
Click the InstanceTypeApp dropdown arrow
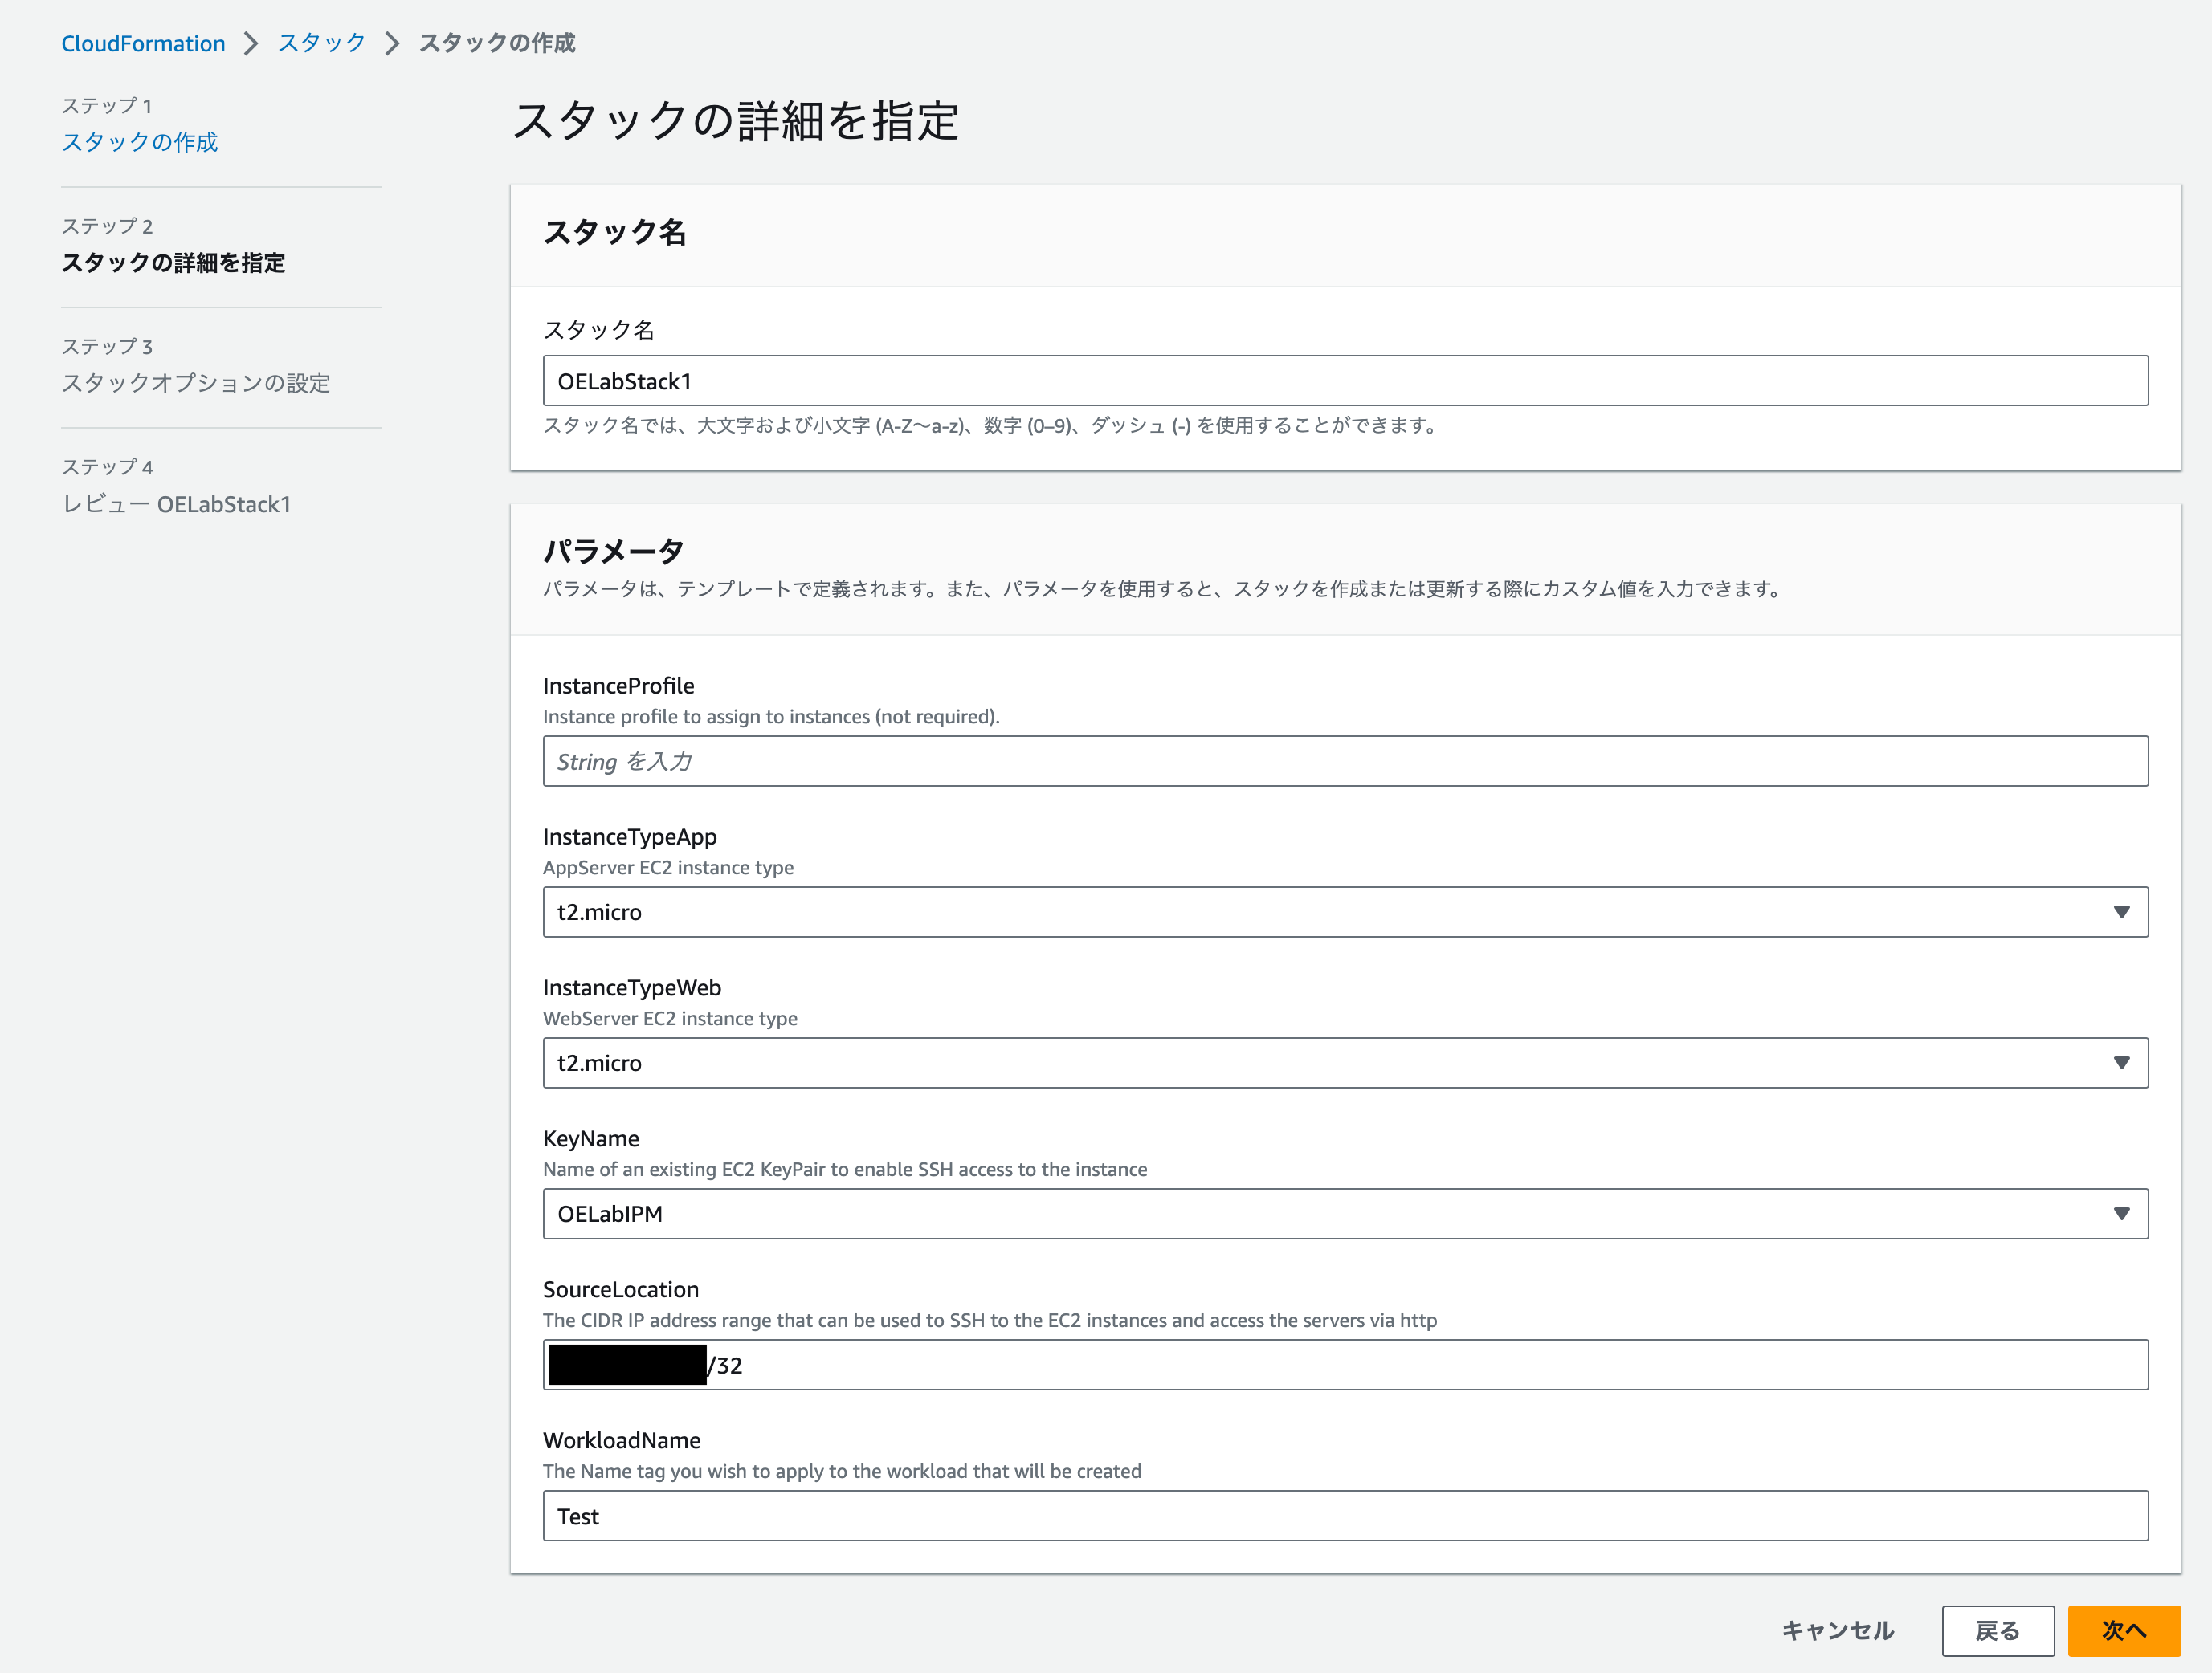coord(2122,911)
